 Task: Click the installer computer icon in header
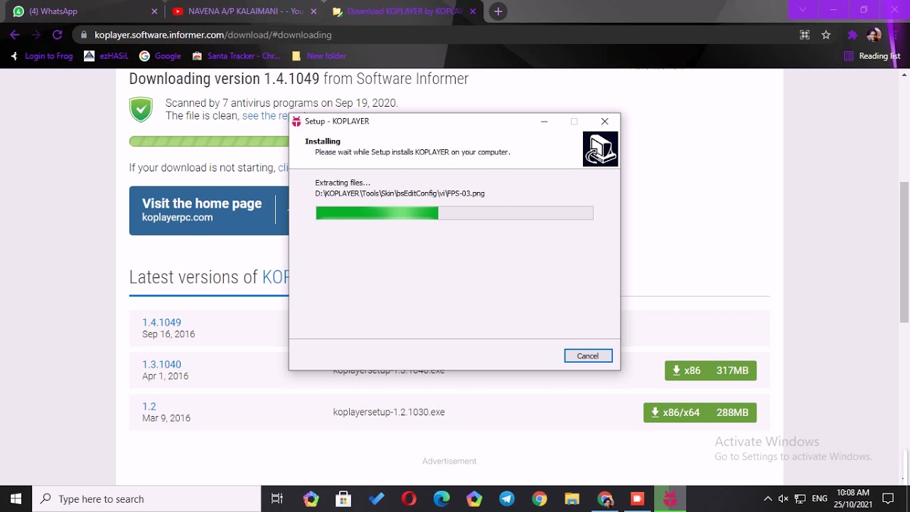[x=600, y=149]
